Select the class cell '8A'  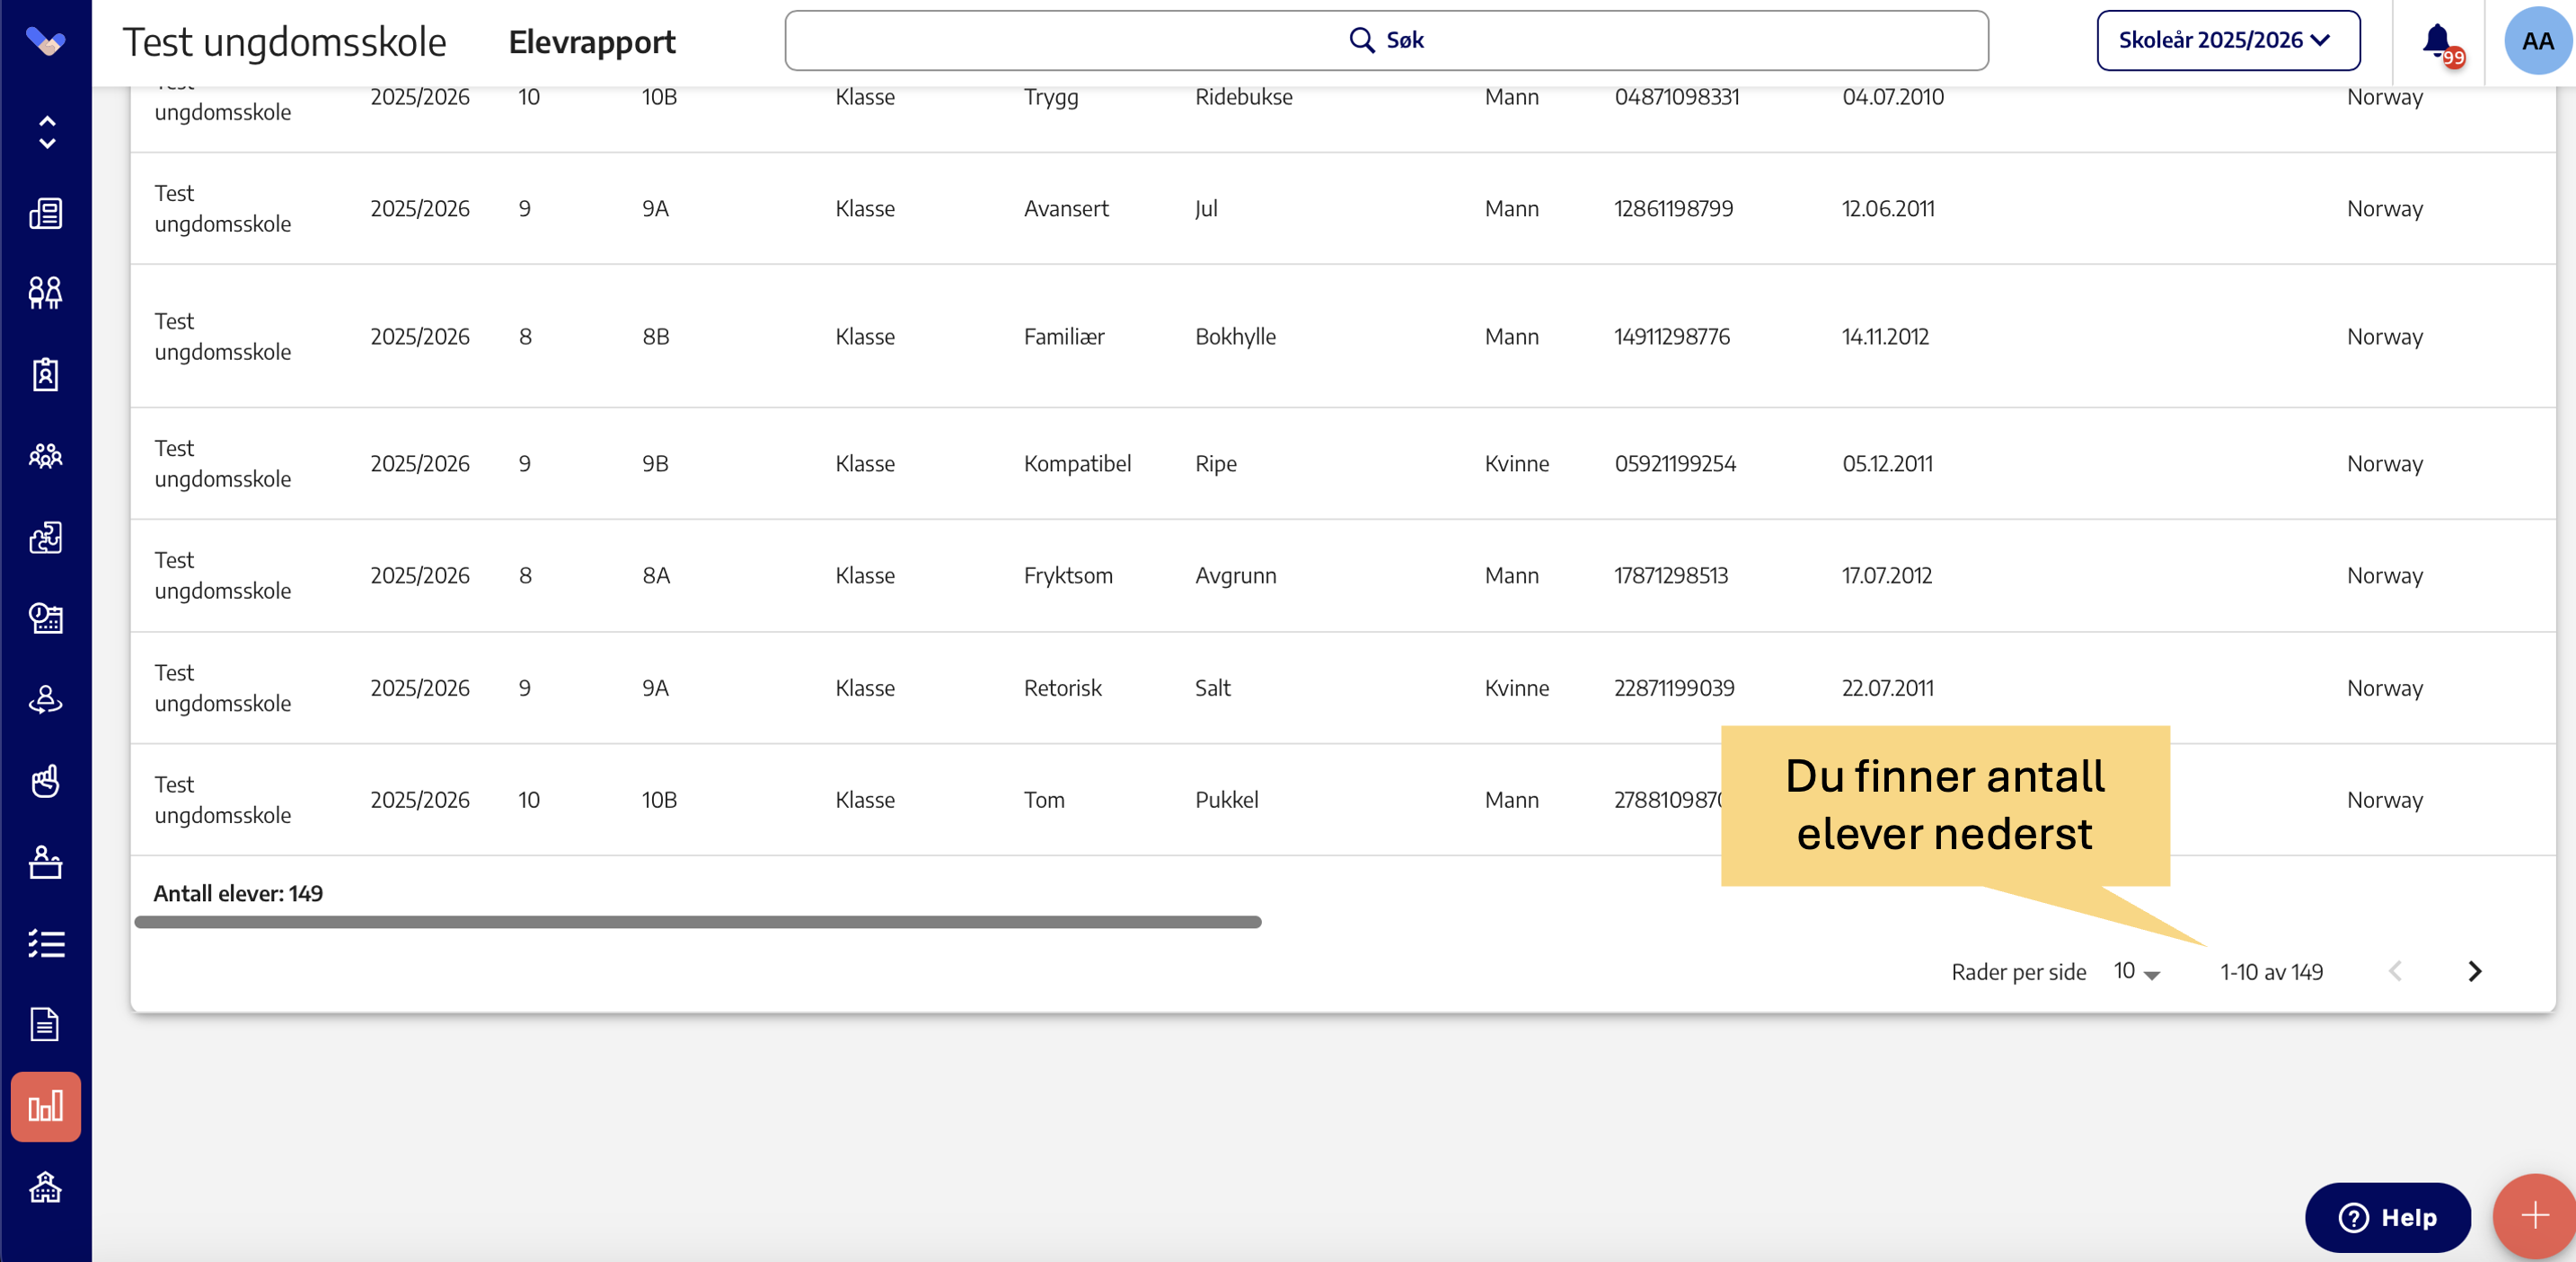pos(656,575)
